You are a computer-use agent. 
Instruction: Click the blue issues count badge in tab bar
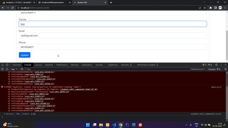(x=210, y=65)
